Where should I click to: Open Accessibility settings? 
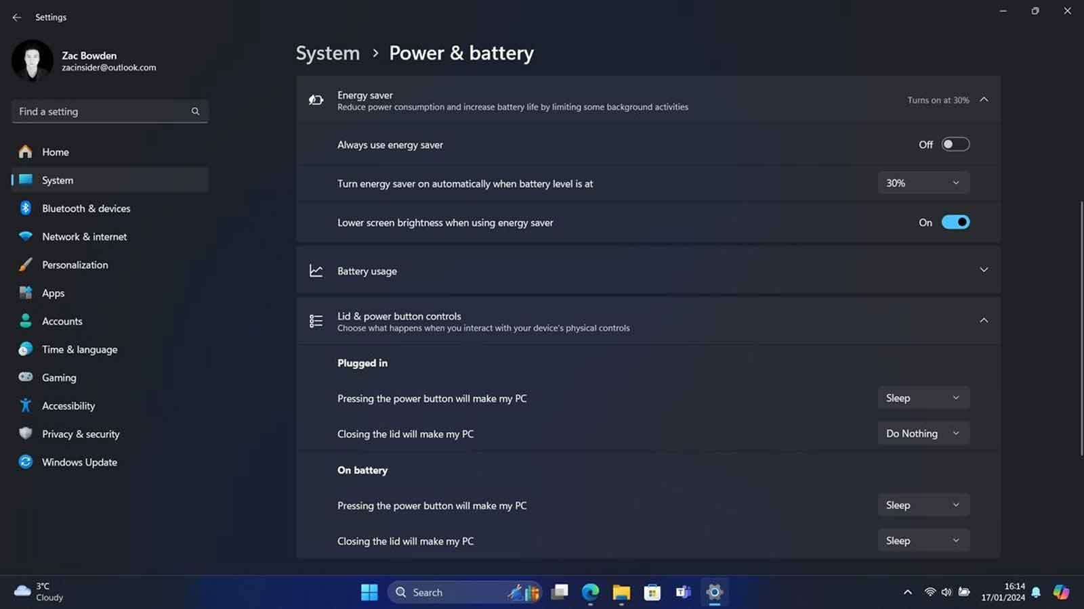pos(68,405)
